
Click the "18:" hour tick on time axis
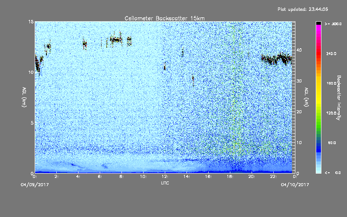pyautogui.click(x=230, y=177)
